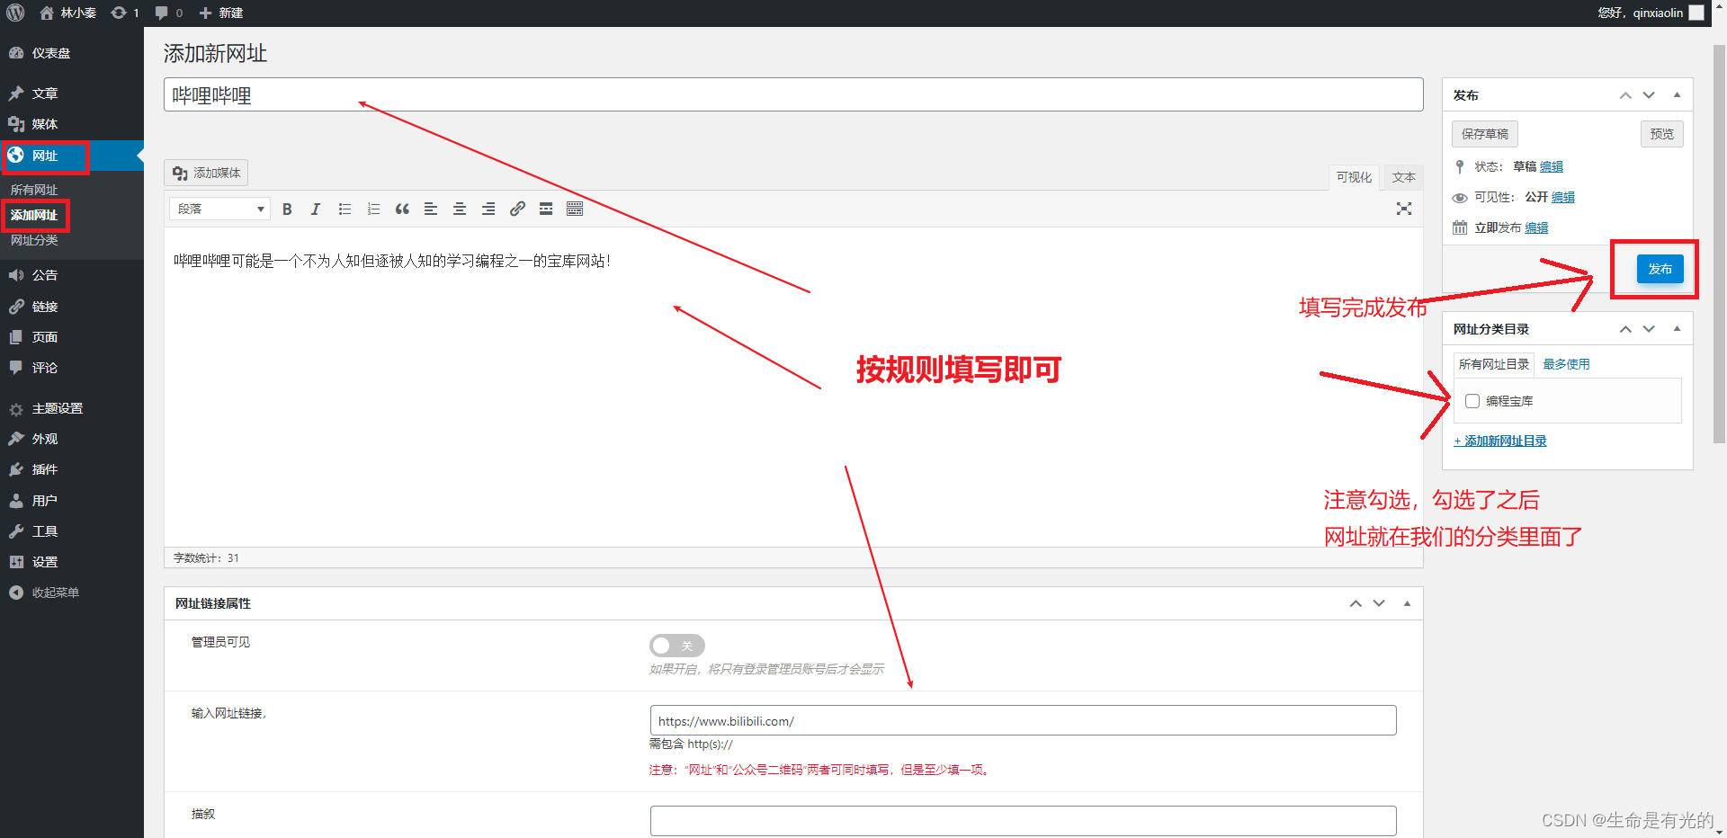The width and height of the screenshot is (1727, 838).
Task: Toggle italic formatting
Action: 316,209
